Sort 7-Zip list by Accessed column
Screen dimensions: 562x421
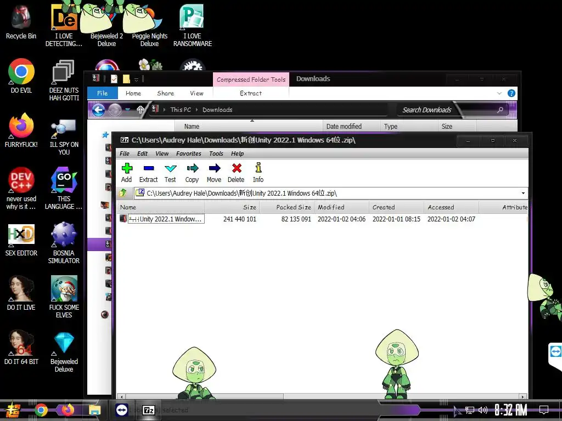452,207
